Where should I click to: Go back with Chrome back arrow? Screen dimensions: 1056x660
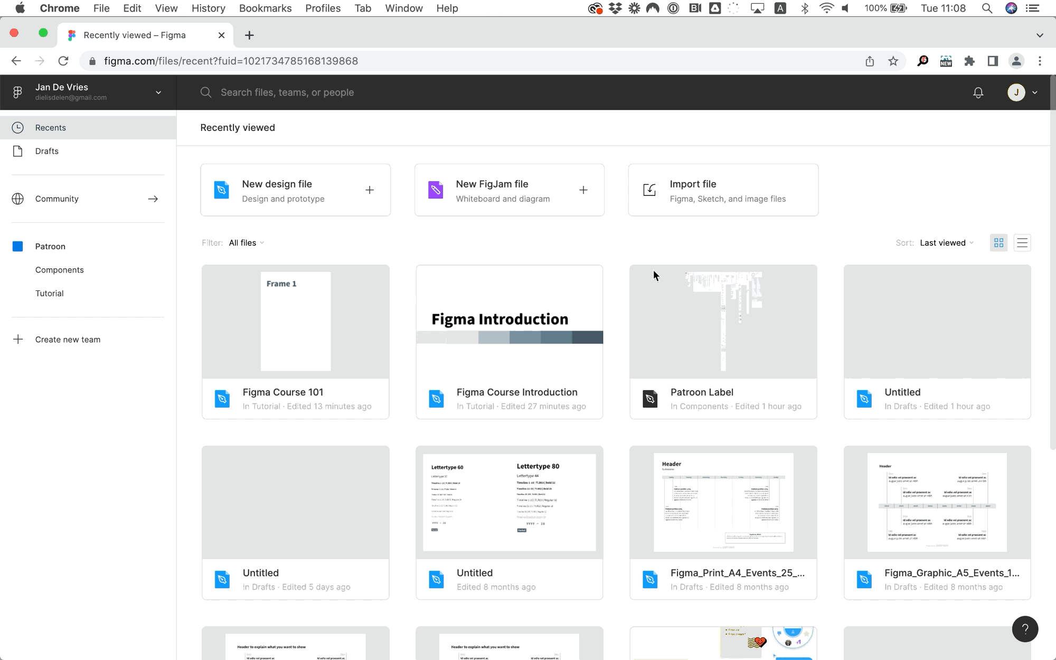tap(16, 61)
